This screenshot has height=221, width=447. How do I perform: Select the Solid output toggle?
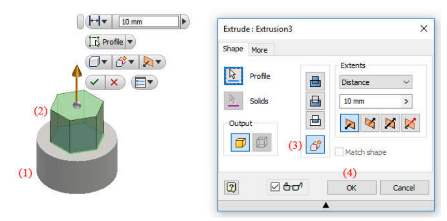[x=240, y=142]
